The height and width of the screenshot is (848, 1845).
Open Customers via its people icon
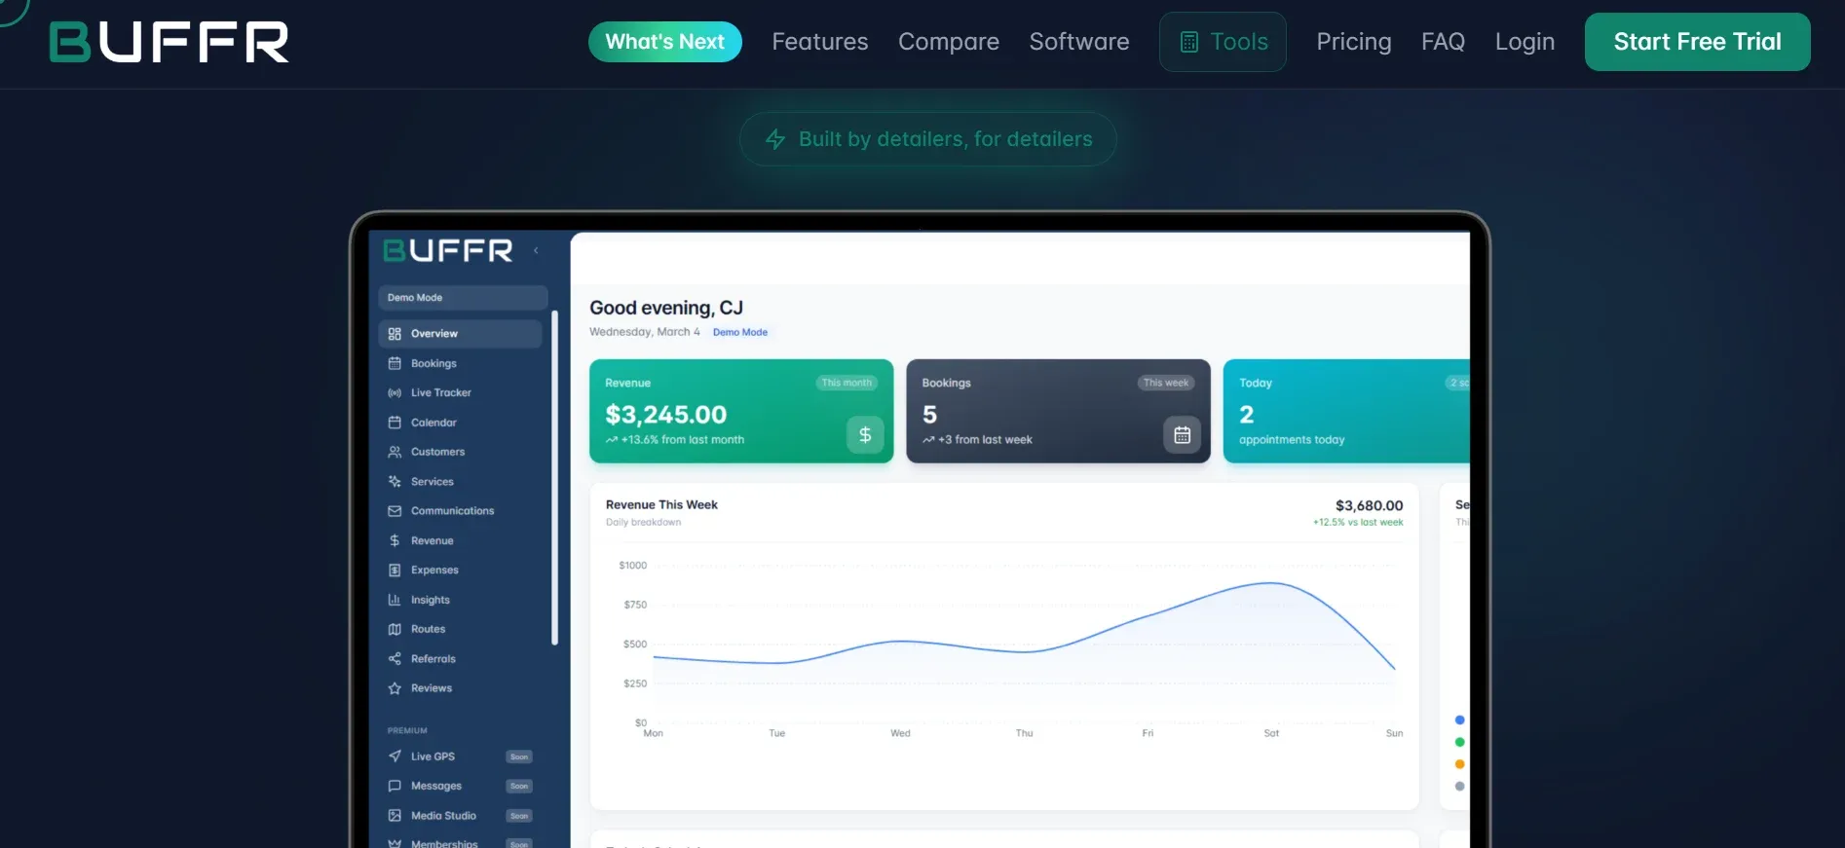coord(395,452)
